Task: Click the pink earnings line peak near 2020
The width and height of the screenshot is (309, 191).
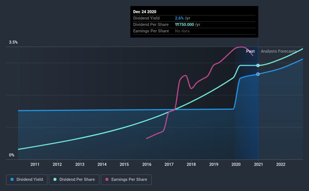Action: (241, 47)
